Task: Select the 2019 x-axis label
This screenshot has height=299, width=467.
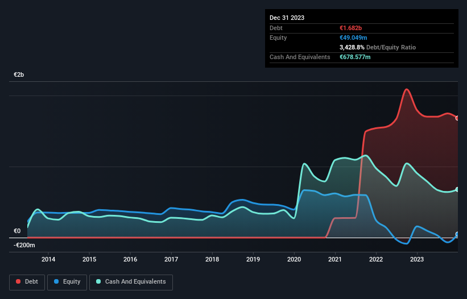Action: click(x=253, y=259)
